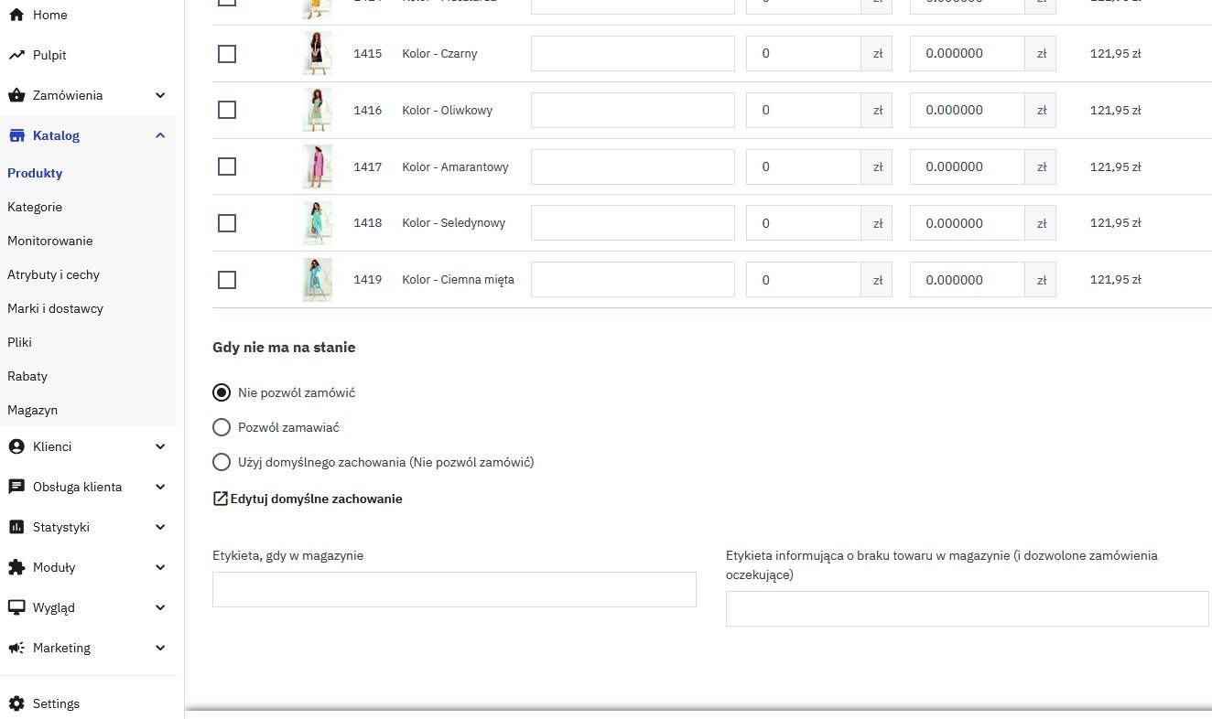Open the thumbnail of Kolor - Czarny dress
This screenshot has height=719, width=1212.
point(318,53)
